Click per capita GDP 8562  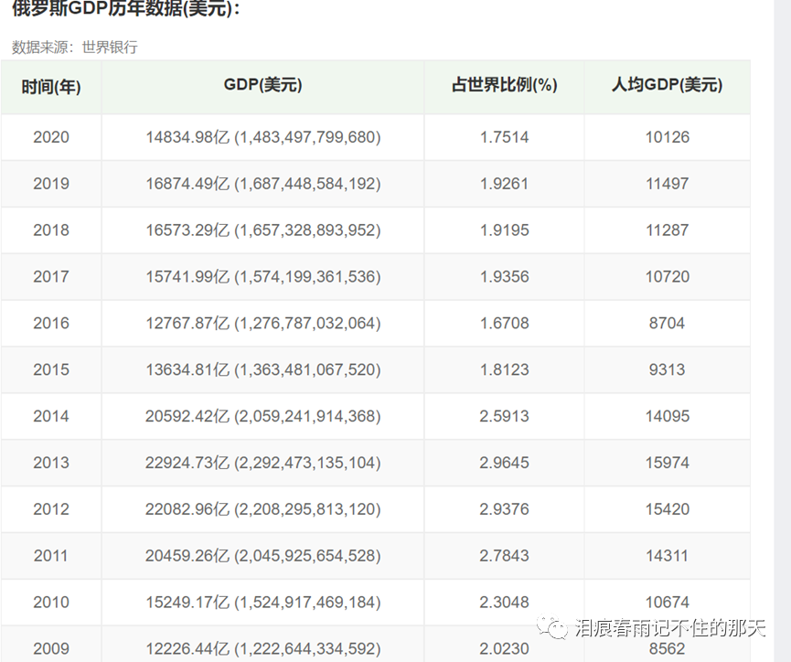click(x=667, y=648)
